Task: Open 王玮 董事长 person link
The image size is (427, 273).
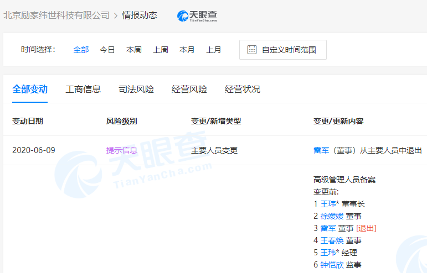Action: pos(328,204)
